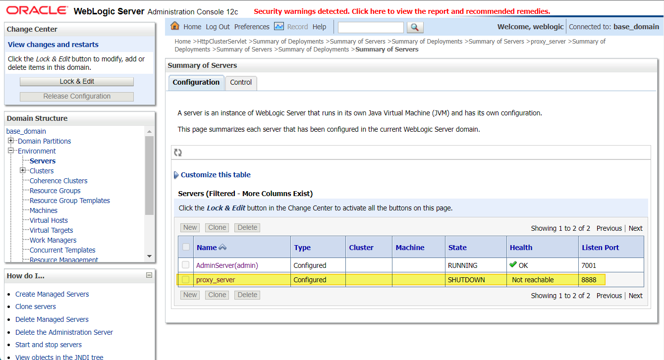Switch to the Control tab
The image size is (664, 360).
pos(241,83)
